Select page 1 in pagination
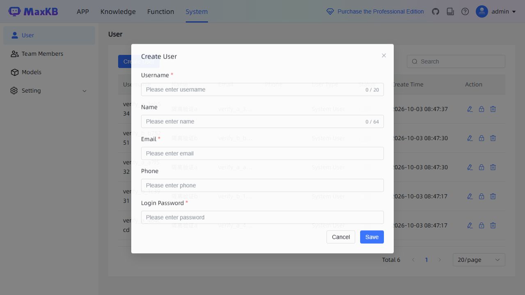Screen dimensions: 525x295 pyautogui.click(x=427, y=260)
